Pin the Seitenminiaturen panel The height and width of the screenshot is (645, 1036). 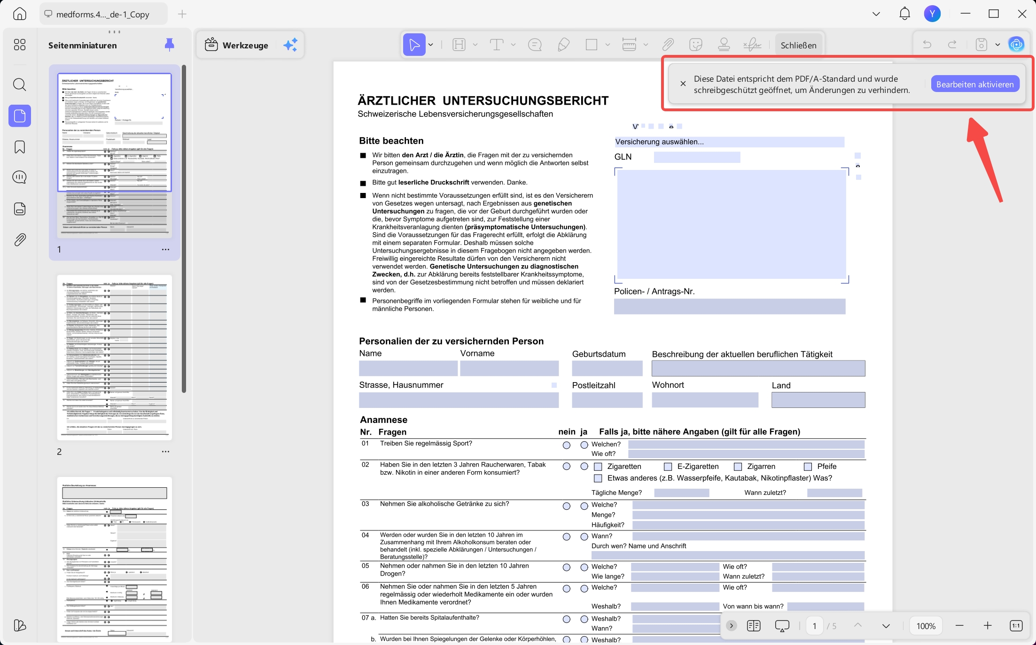click(170, 45)
